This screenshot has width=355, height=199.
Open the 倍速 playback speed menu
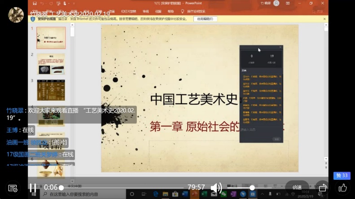(297, 187)
